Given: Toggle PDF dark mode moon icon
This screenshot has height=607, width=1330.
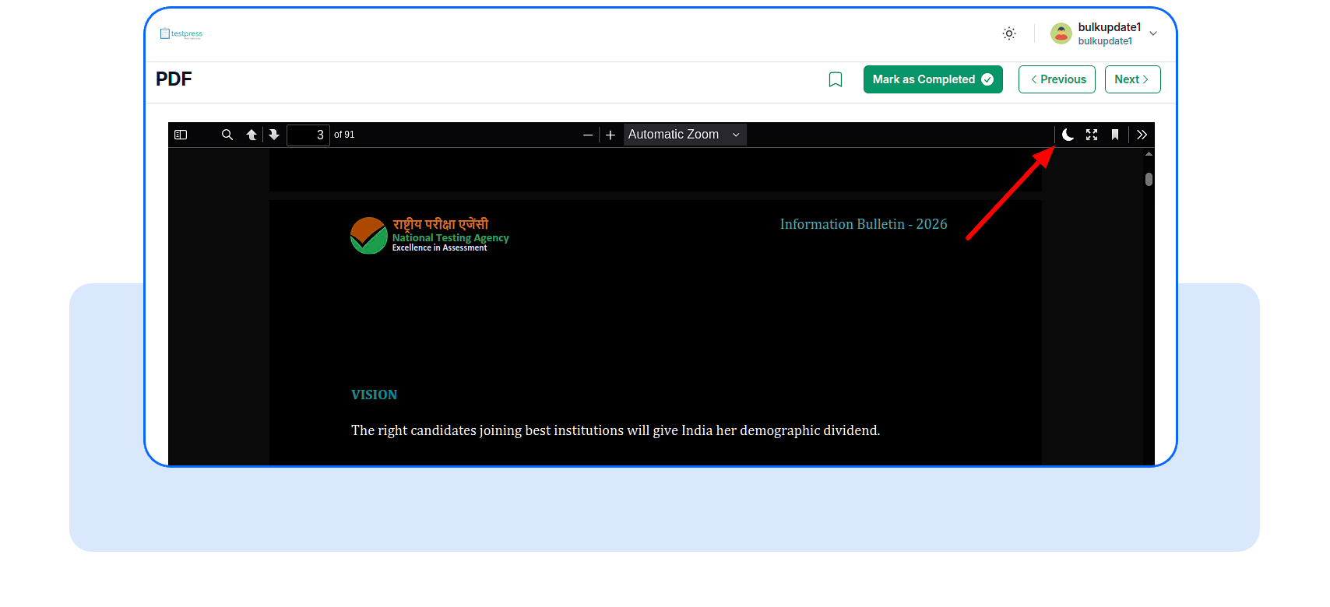Looking at the screenshot, I should [1068, 135].
